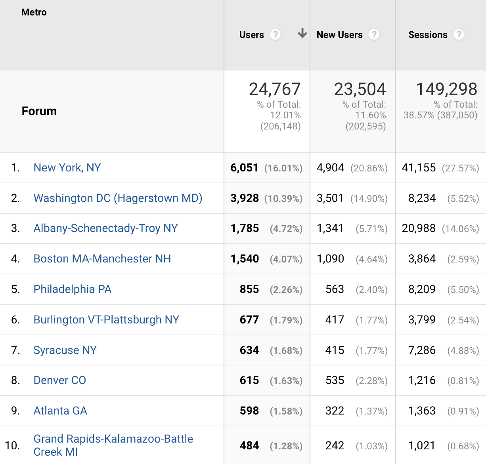The height and width of the screenshot is (464, 486).
Task: Select the Albany-Schenectady-Troy NY link
Action: click(105, 228)
